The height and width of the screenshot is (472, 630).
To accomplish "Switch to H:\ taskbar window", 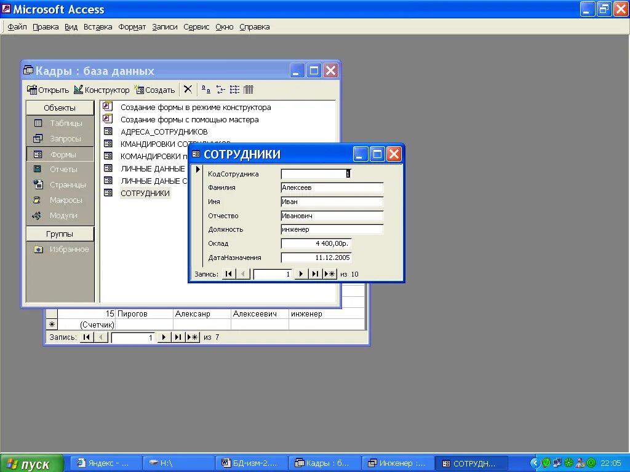I will [x=179, y=463].
